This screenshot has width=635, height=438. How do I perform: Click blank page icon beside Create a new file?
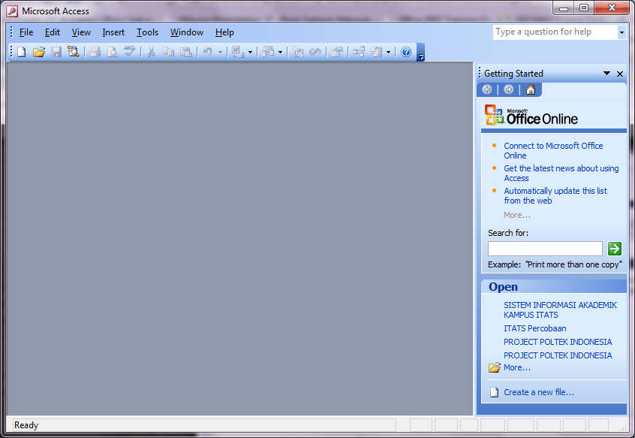(494, 392)
